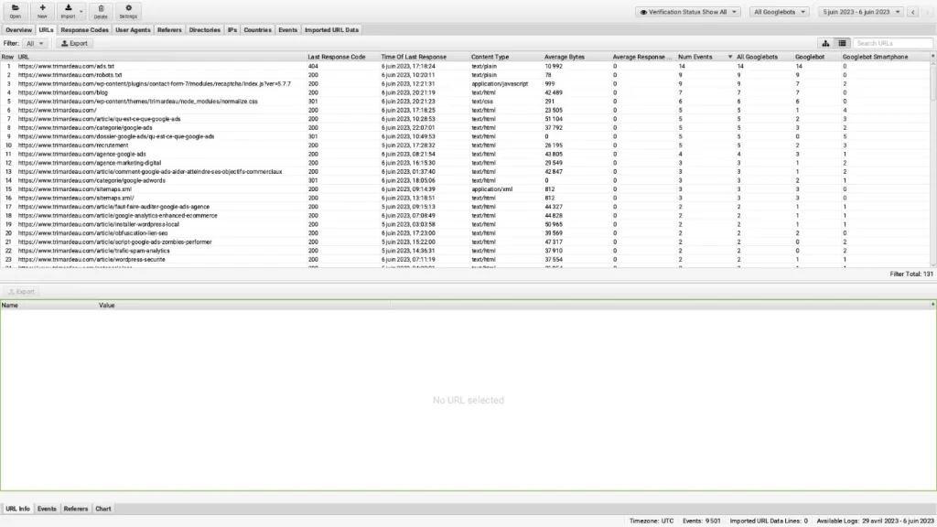The height and width of the screenshot is (527, 937).
Task: Select the ads.txt URL row
Action: tap(466, 66)
